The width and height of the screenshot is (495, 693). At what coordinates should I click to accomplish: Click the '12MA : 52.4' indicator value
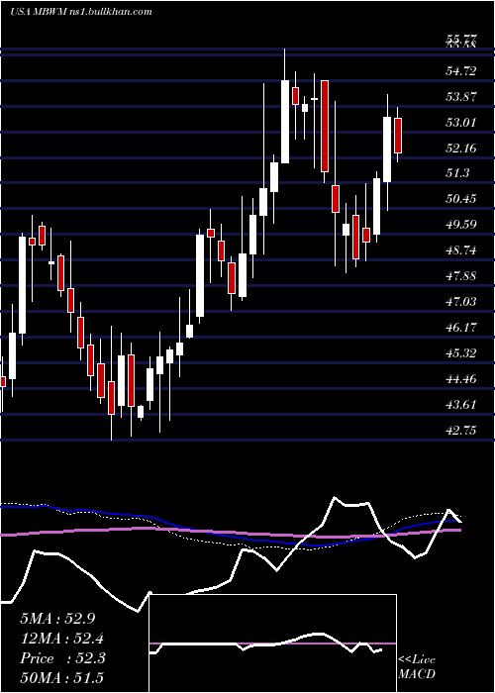pos(62,639)
